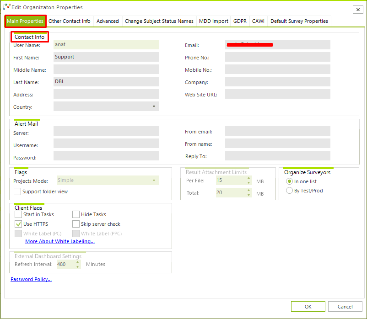Switch to the Other Contact Info tab
Viewport: 367px width, 319px height.
(70, 21)
